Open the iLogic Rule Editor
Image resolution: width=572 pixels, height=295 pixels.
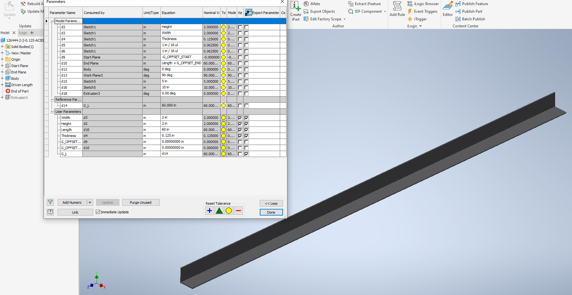point(447,10)
